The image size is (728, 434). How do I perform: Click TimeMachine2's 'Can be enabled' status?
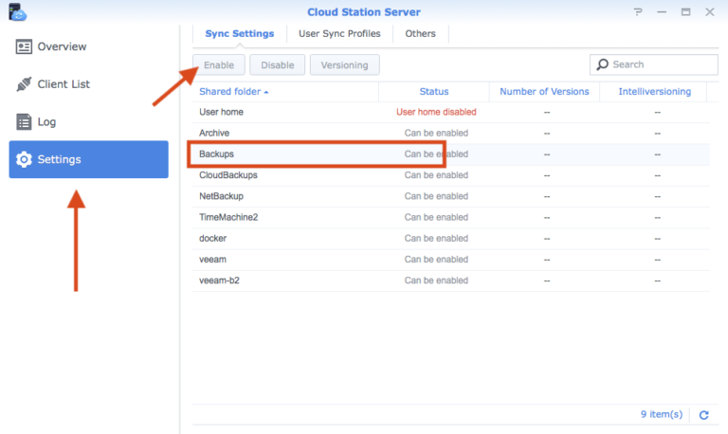(436, 217)
